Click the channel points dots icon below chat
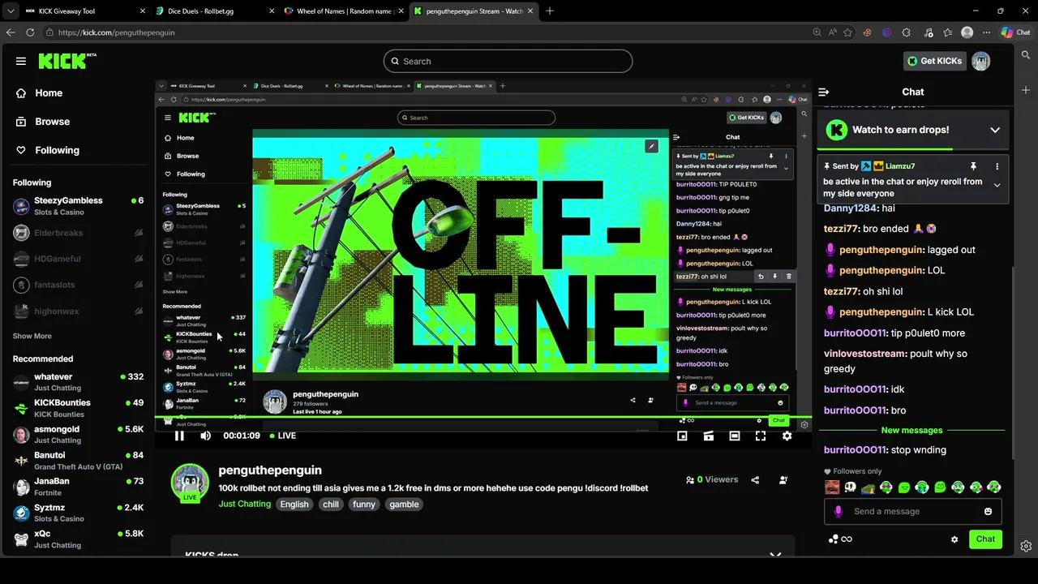This screenshot has height=584, width=1038. point(833,539)
